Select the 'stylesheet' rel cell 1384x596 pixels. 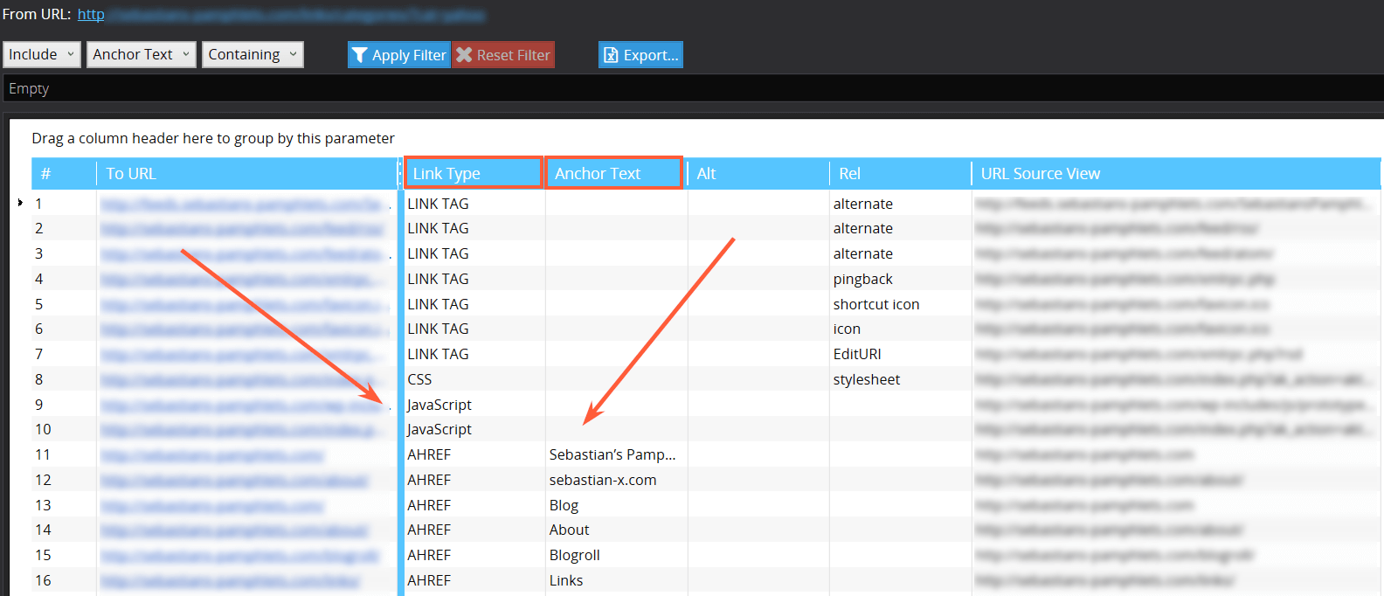(900, 379)
